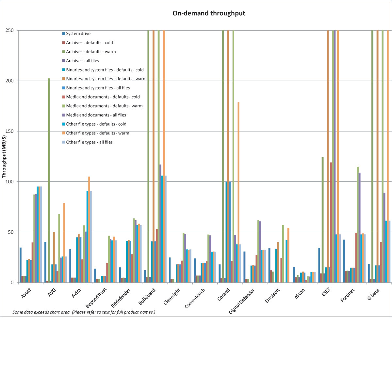392x372 pixels.
Task: Click Media and documents - all files label
Action: pos(96,115)
